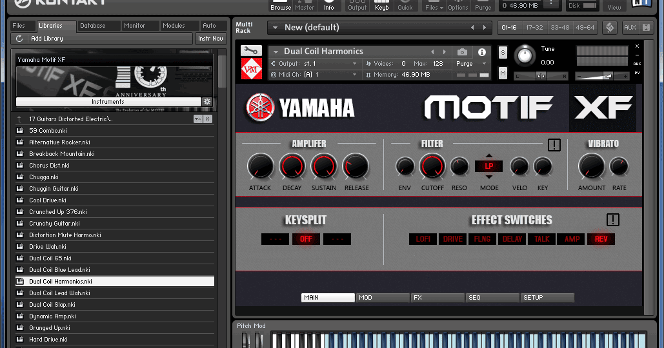Open the Quick-load toolbar item
Image resolution: width=664 pixels, height=348 pixels.
point(405,6)
